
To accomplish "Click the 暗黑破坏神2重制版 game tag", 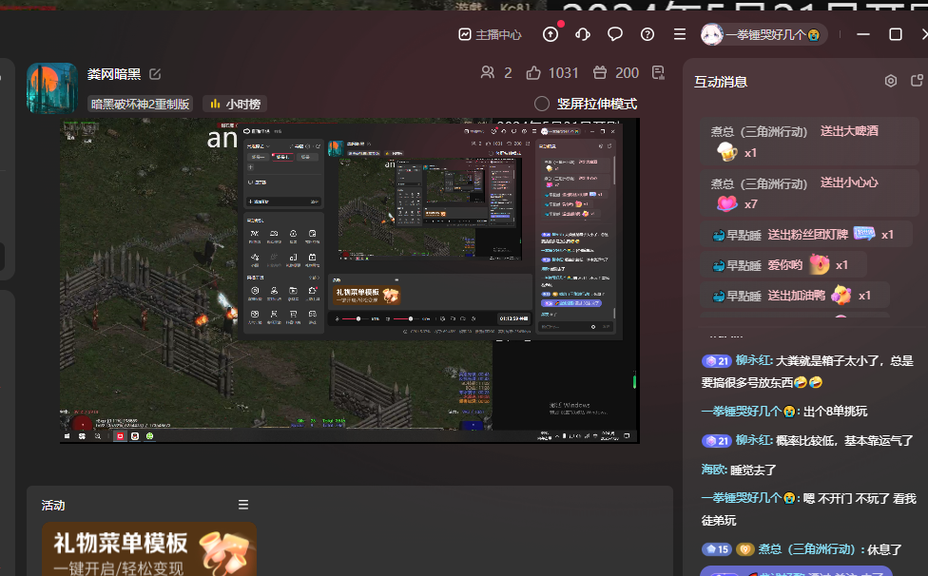I will [x=141, y=105].
